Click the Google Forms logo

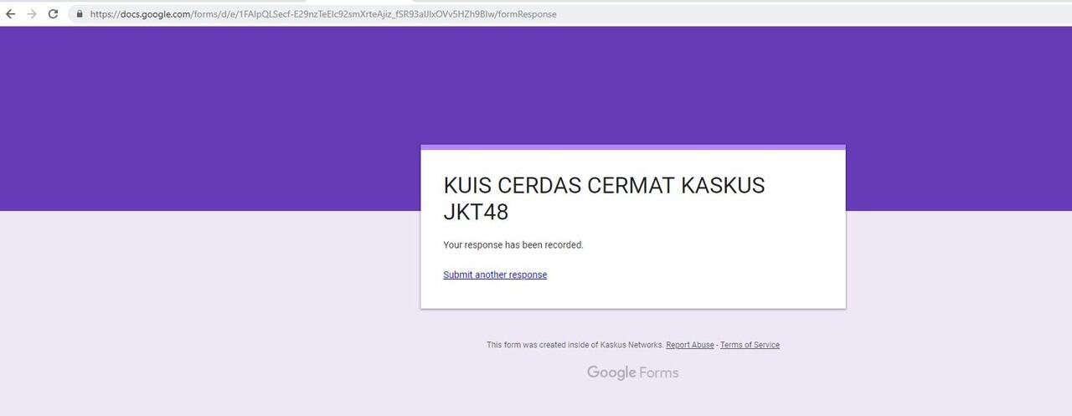coord(632,372)
